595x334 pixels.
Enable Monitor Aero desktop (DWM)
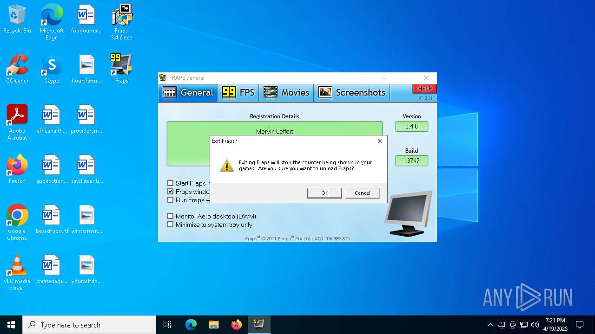pos(171,216)
